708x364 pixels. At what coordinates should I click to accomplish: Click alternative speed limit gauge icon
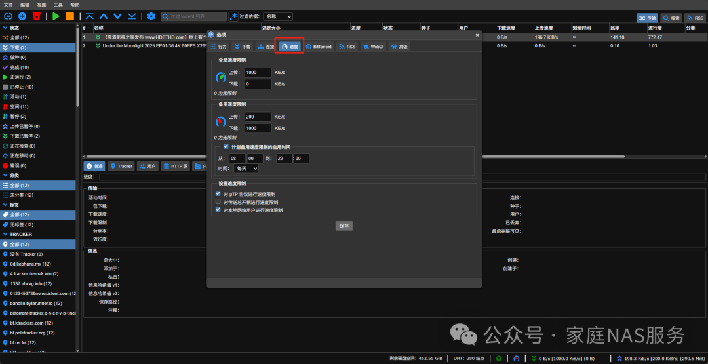(x=221, y=122)
